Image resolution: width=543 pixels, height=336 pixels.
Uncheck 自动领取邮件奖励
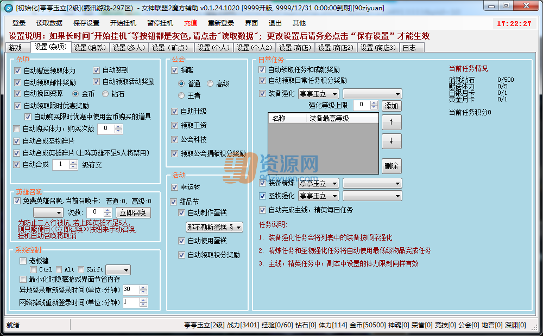18,82
